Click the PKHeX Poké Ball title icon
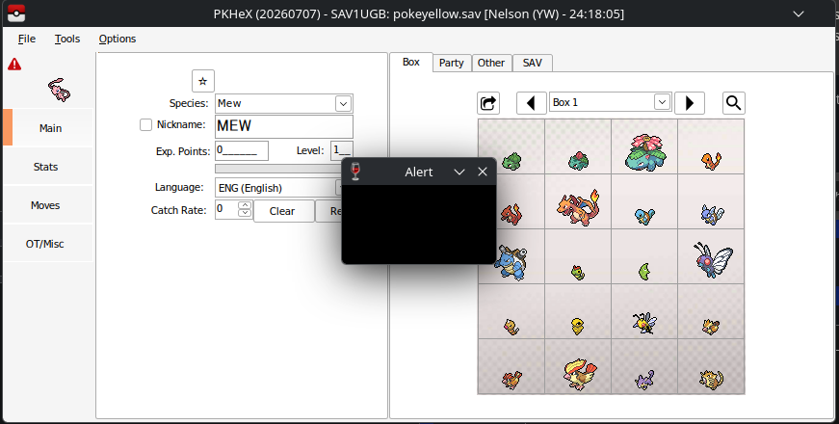 (x=16, y=13)
